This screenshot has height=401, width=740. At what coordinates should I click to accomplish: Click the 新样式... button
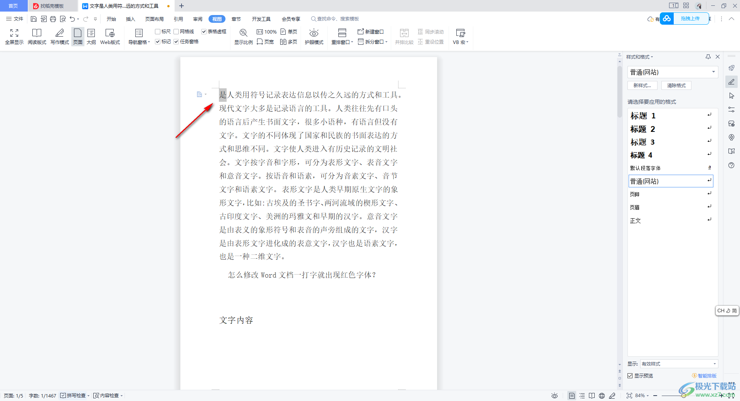[642, 86]
